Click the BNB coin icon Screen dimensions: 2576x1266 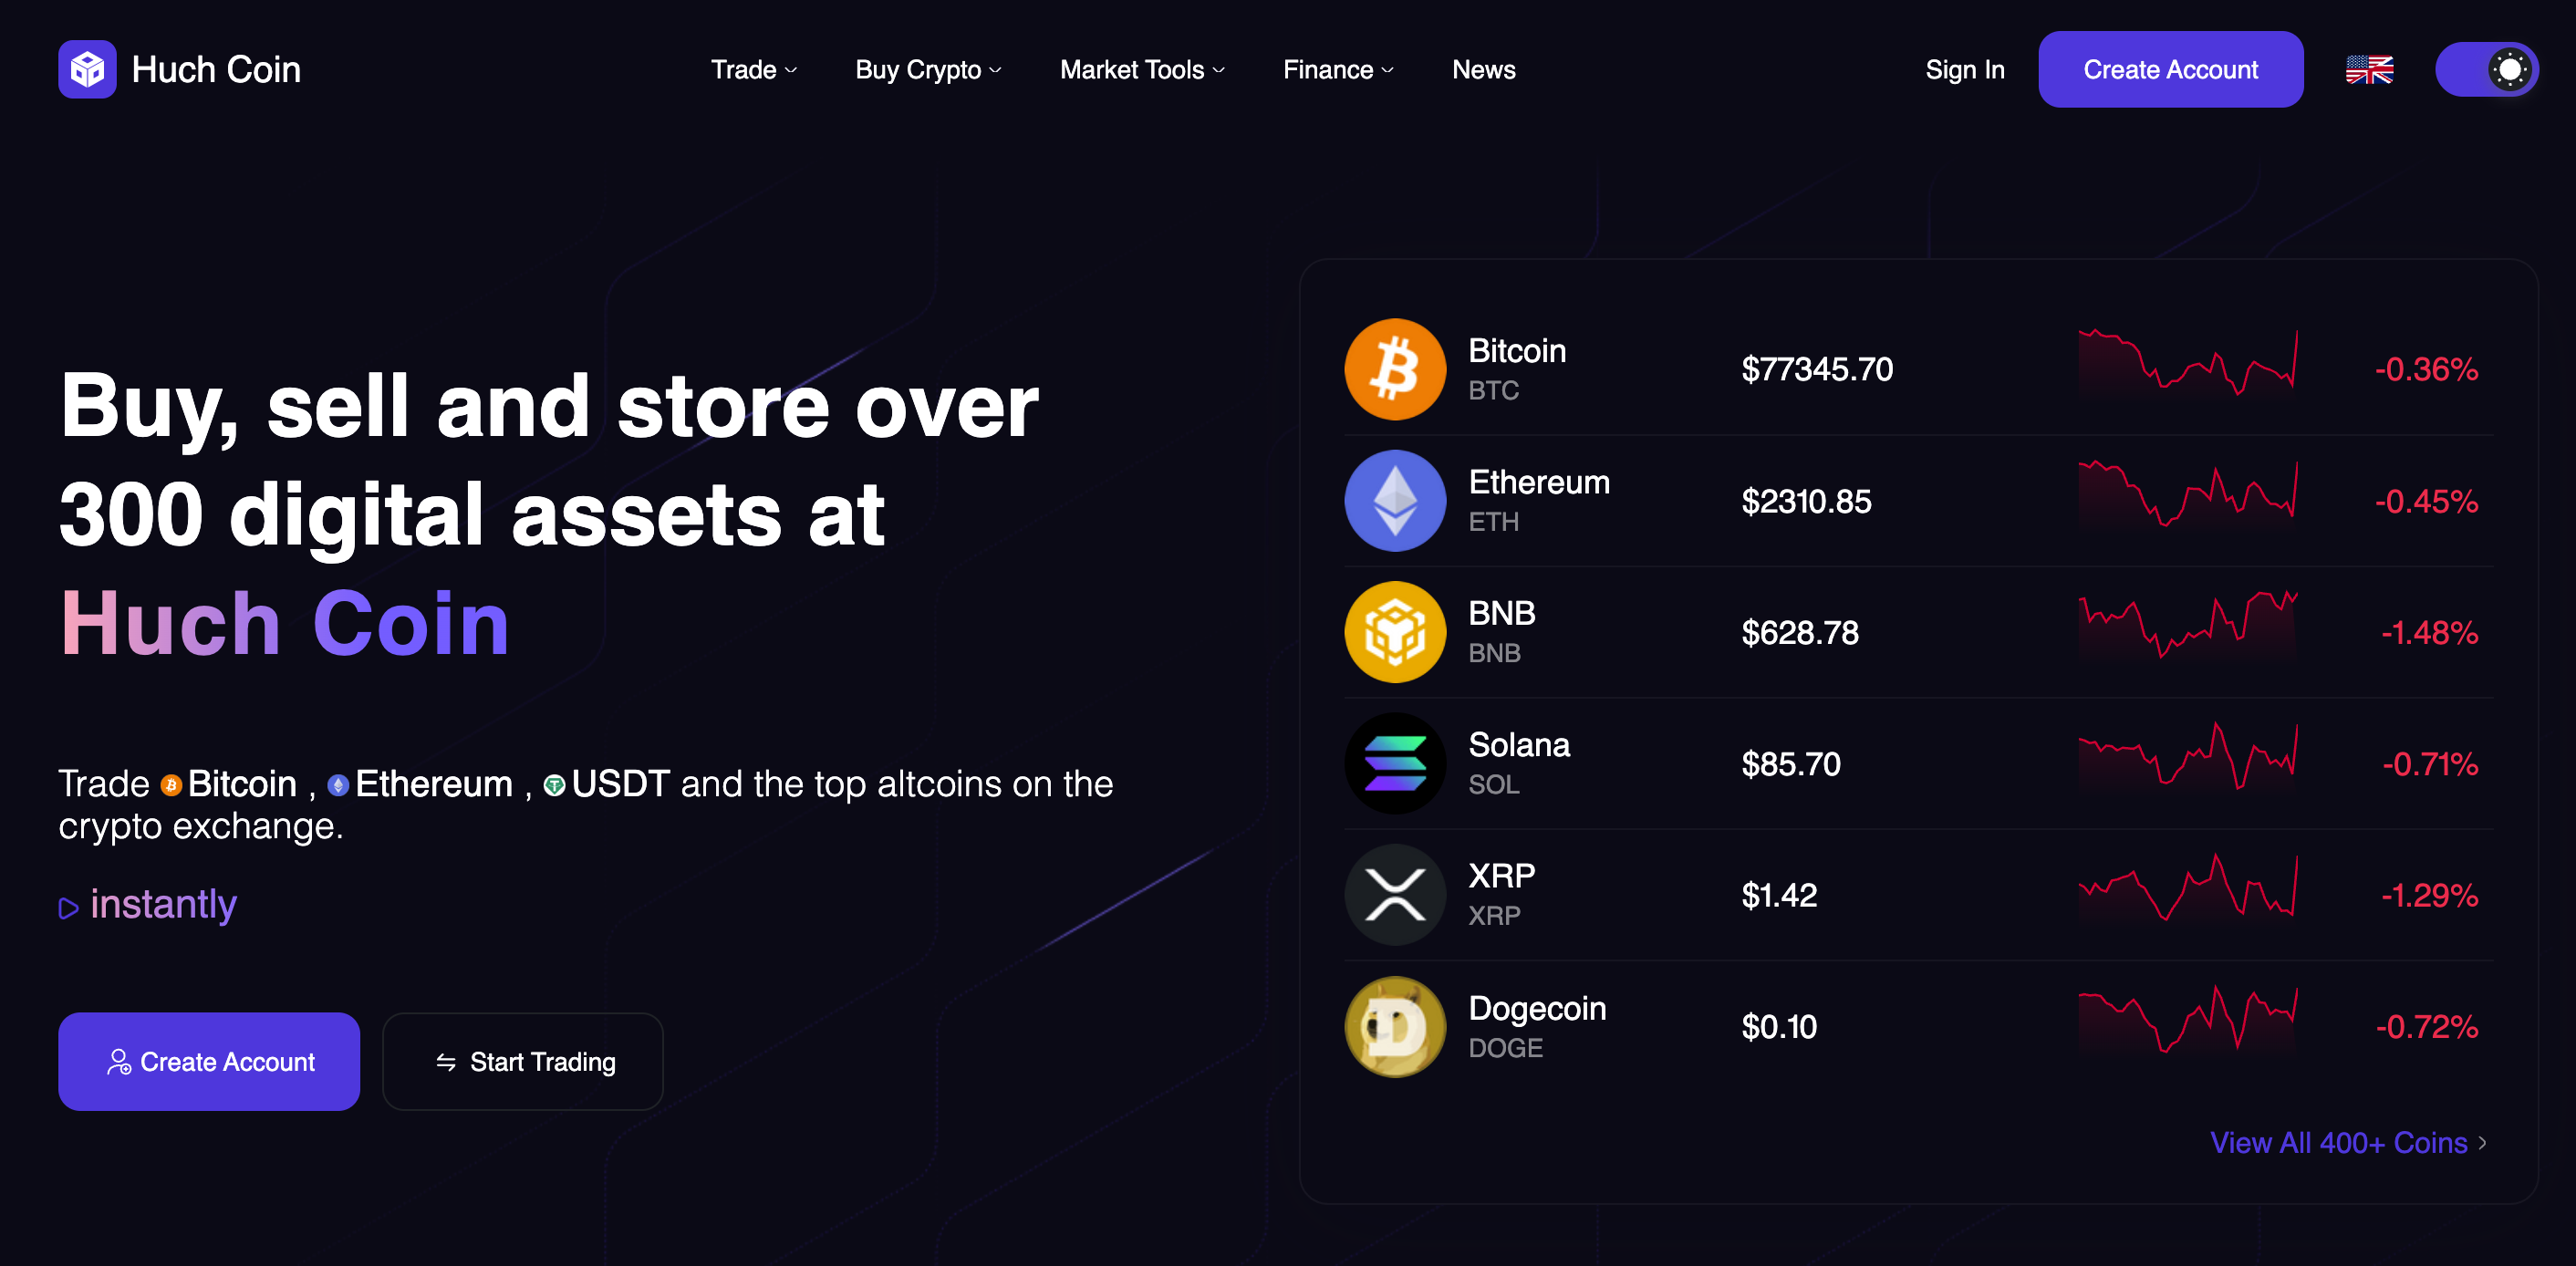pyautogui.click(x=1394, y=632)
